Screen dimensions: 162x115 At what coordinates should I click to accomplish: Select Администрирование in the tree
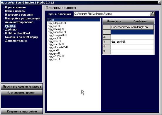click(x=19, y=22)
